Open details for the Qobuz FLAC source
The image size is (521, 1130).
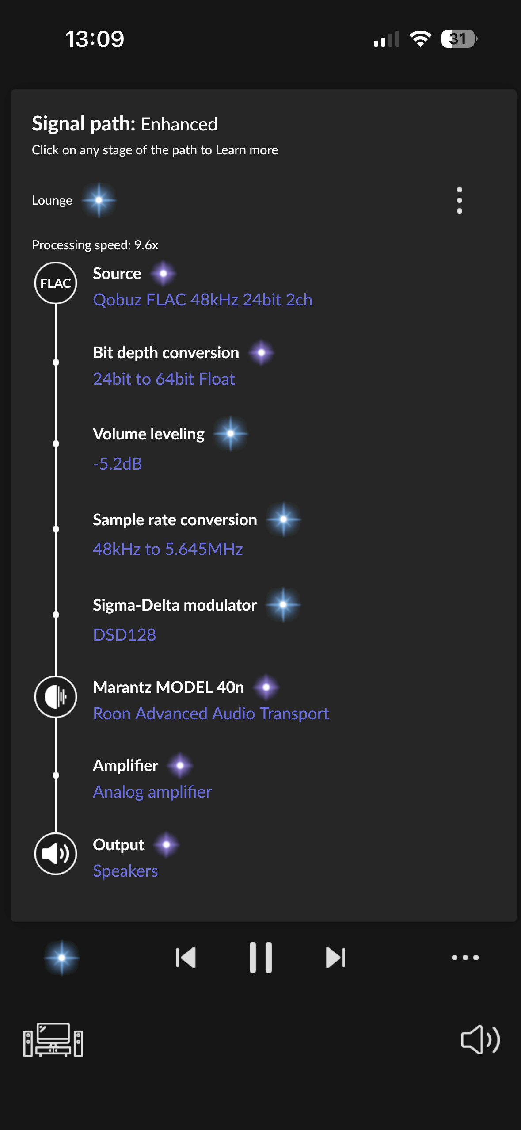(x=202, y=299)
